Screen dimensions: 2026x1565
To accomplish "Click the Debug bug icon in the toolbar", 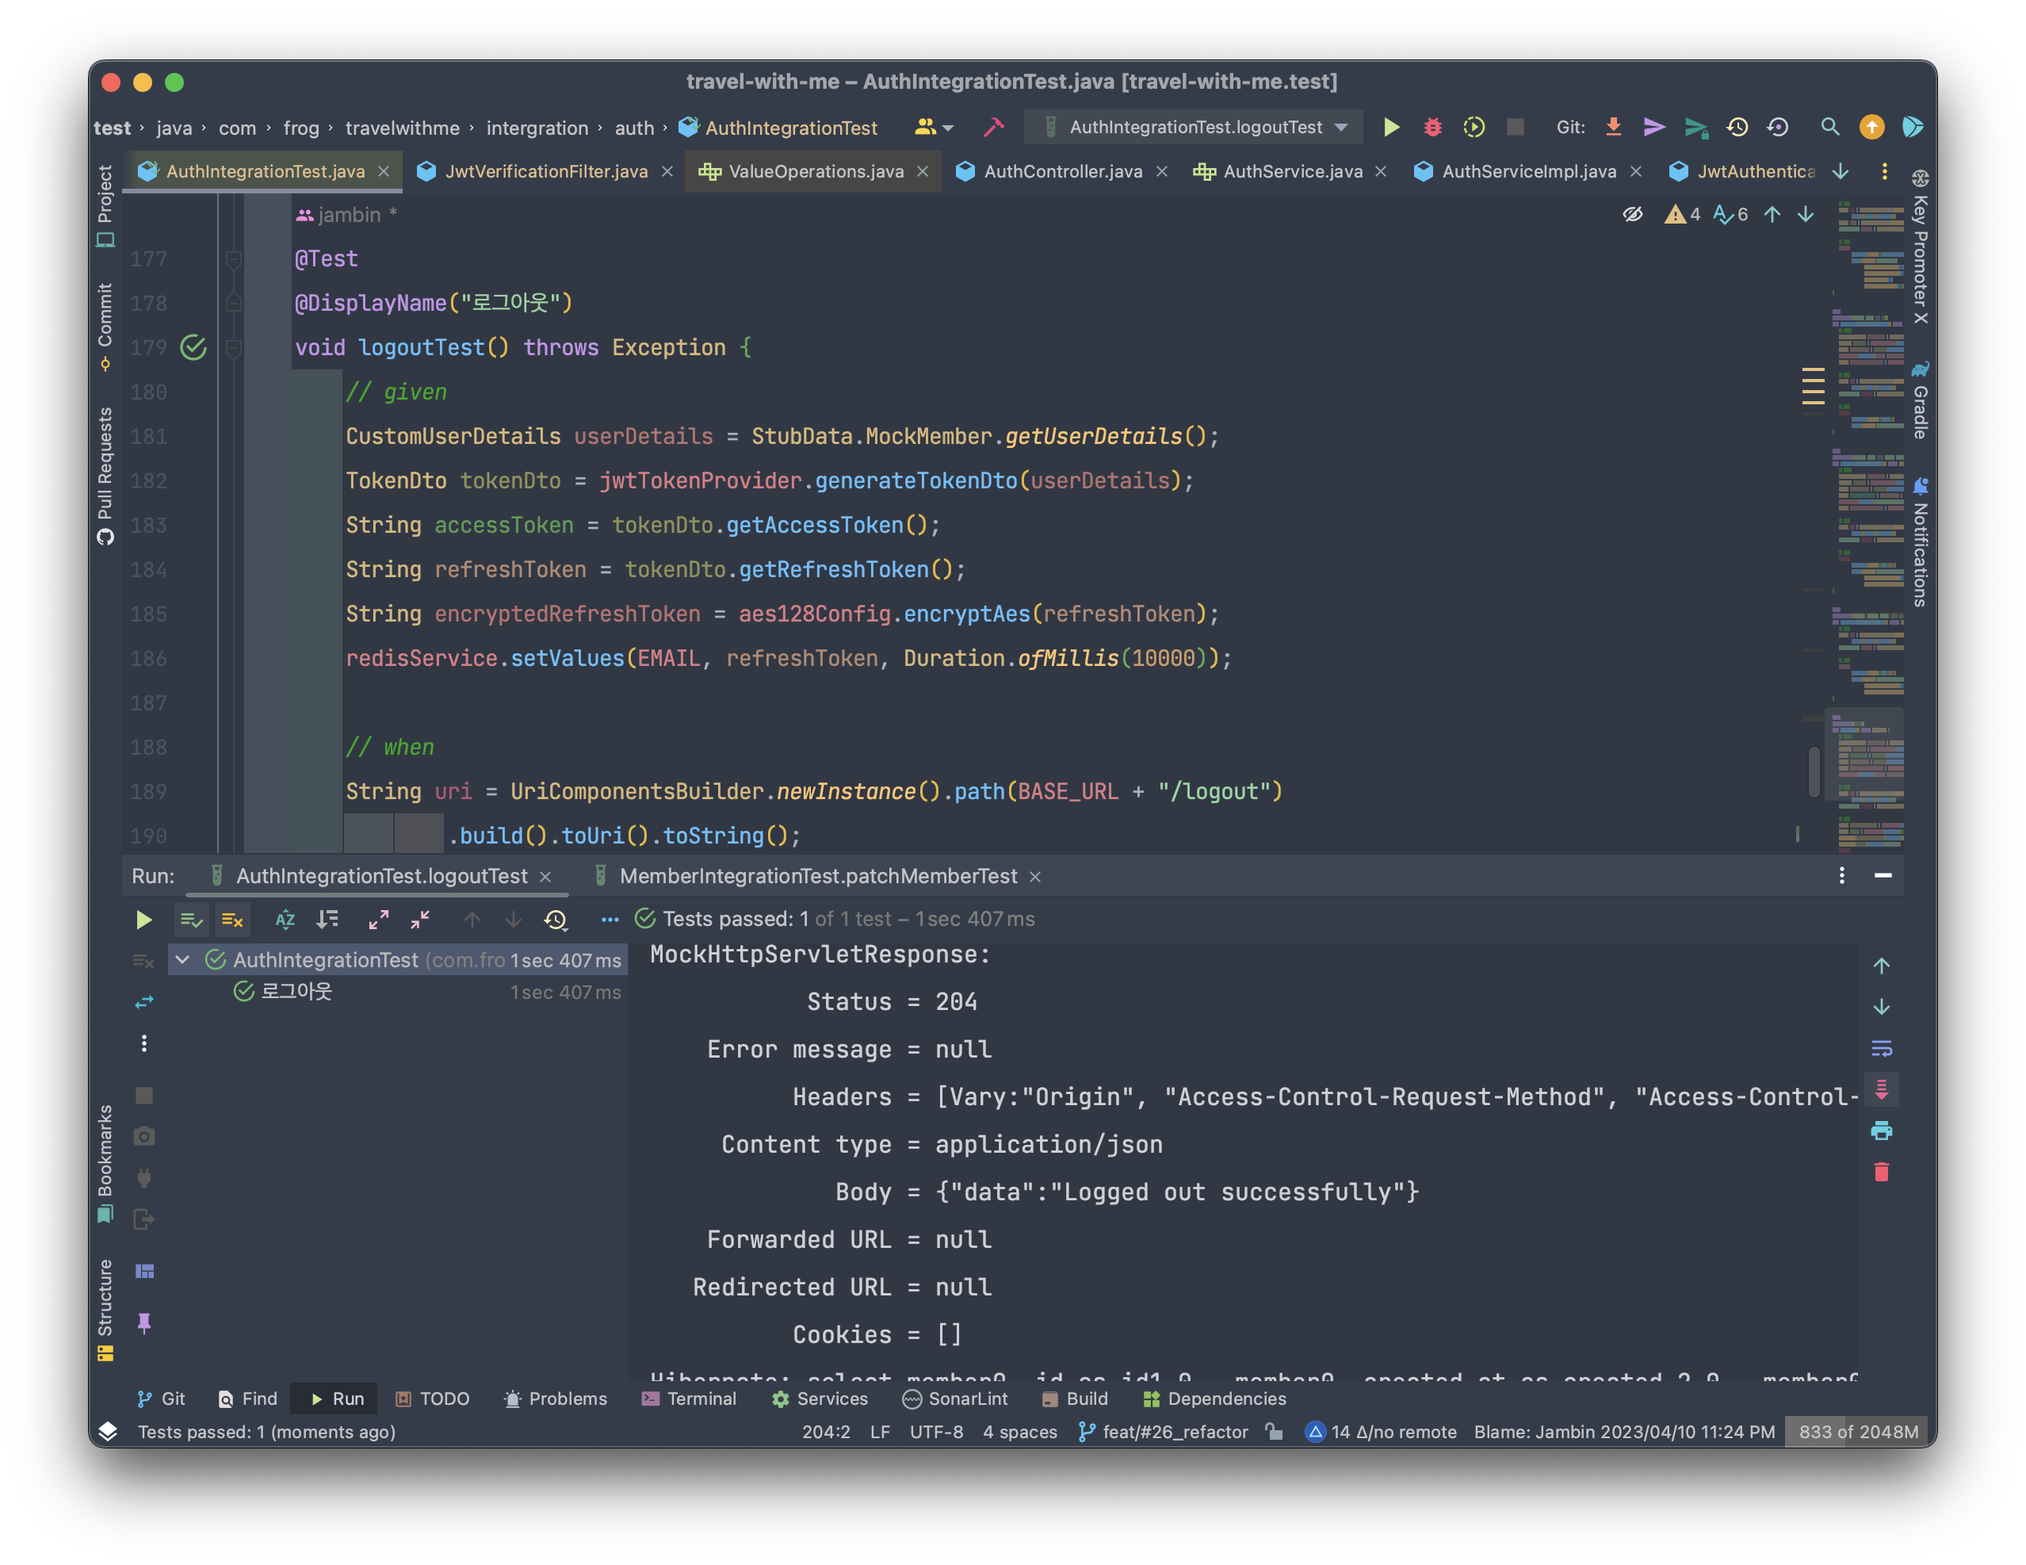I will point(1432,127).
